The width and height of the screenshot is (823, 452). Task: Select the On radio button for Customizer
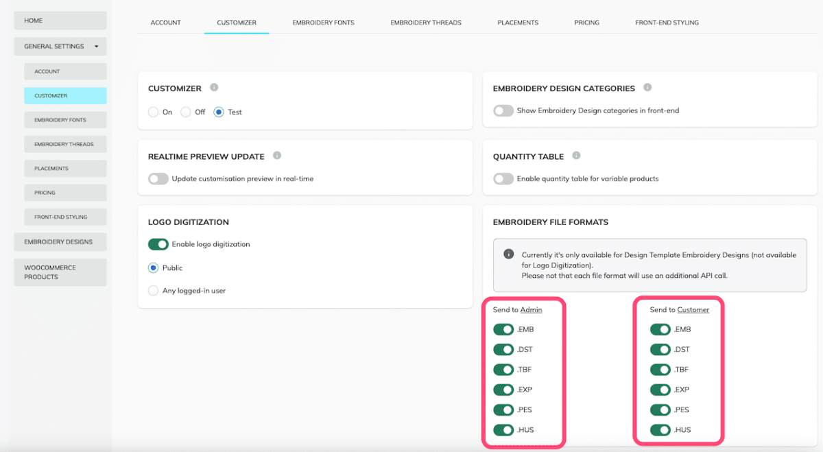(x=152, y=112)
